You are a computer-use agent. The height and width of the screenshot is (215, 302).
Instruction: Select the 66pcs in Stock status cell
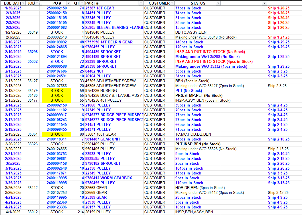197,124
